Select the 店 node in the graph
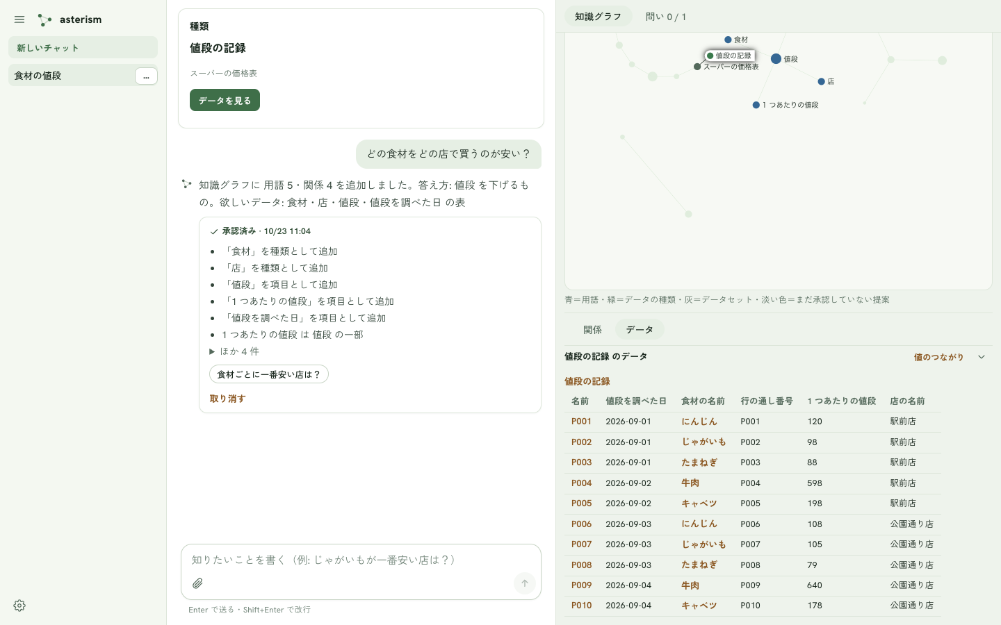Image resolution: width=1001 pixels, height=625 pixels. (x=821, y=81)
